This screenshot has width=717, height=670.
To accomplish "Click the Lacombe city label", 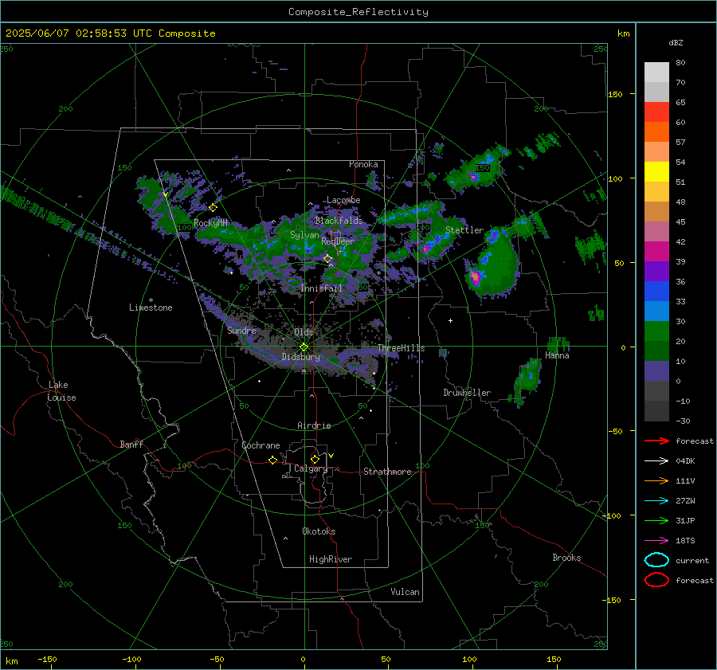I will coord(343,200).
